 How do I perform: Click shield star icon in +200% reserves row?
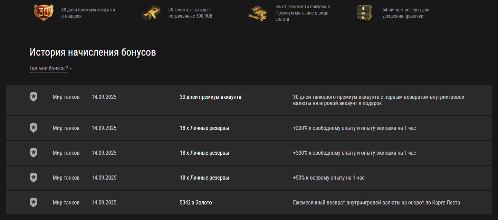(x=33, y=128)
